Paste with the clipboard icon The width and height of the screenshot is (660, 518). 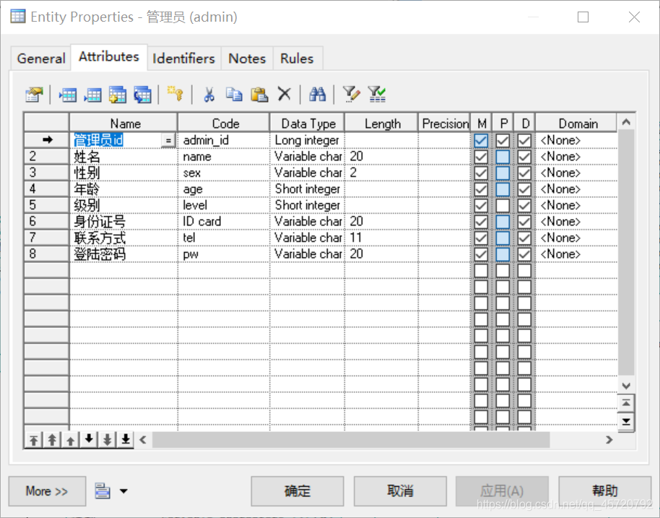[x=259, y=95]
